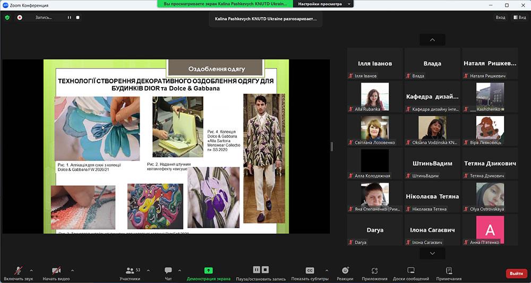
Task: Select Анна П'ятенко pink avatar tile
Action: 490,229
